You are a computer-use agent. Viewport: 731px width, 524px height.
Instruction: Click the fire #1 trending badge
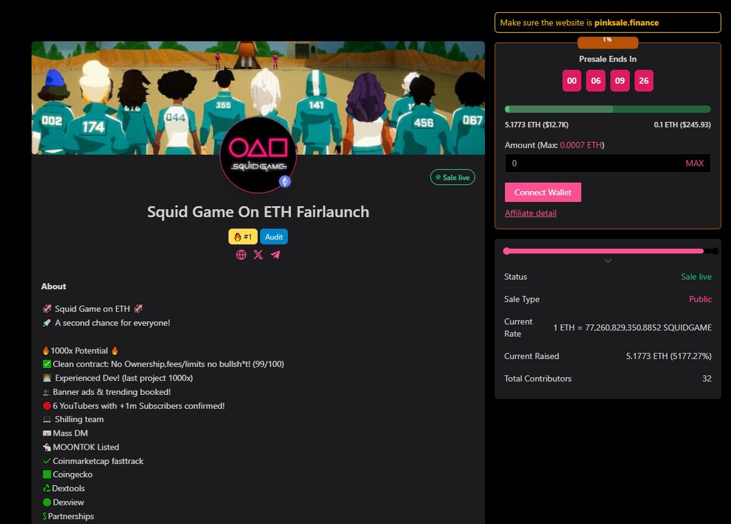click(243, 237)
